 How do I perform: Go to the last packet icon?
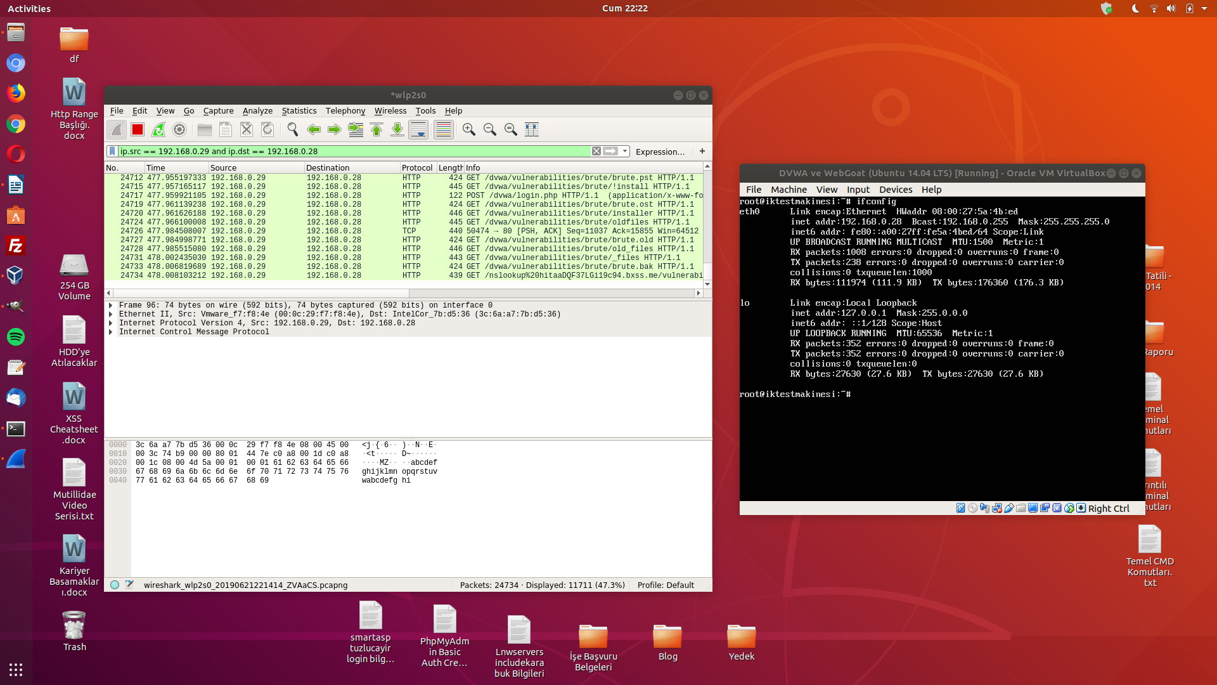pyautogui.click(x=397, y=129)
